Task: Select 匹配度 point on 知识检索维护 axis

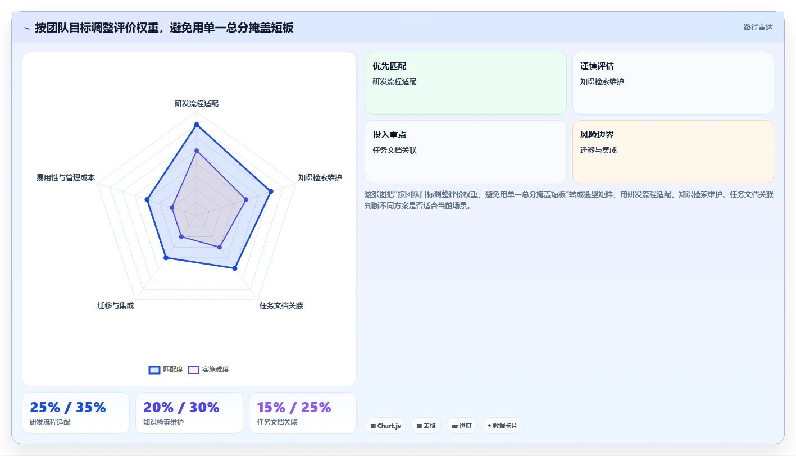Action: coord(271,191)
